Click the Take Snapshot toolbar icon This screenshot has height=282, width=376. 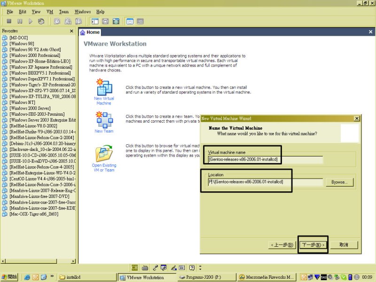tap(57, 21)
